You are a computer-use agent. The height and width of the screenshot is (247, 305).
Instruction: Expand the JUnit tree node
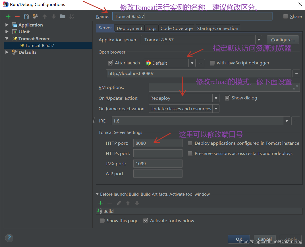point(7,32)
